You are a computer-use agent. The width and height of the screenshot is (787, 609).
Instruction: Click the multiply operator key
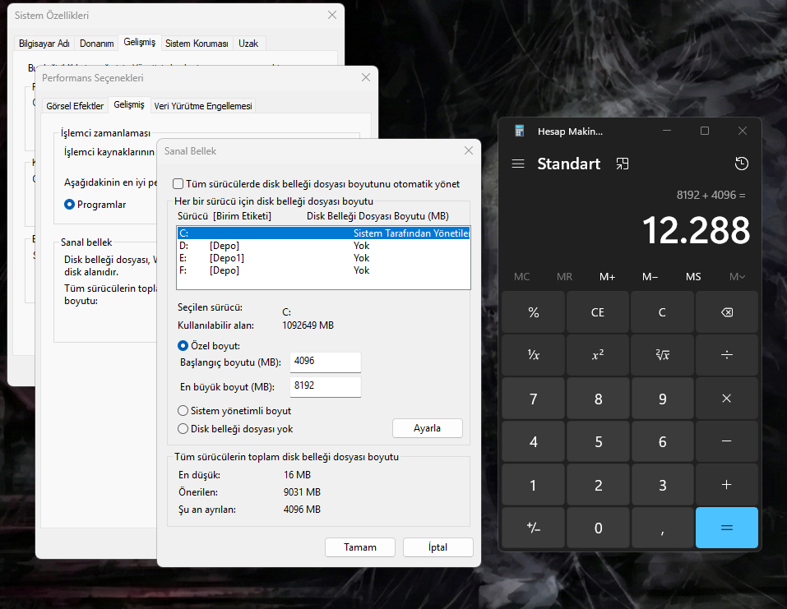click(x=726, y=399)
